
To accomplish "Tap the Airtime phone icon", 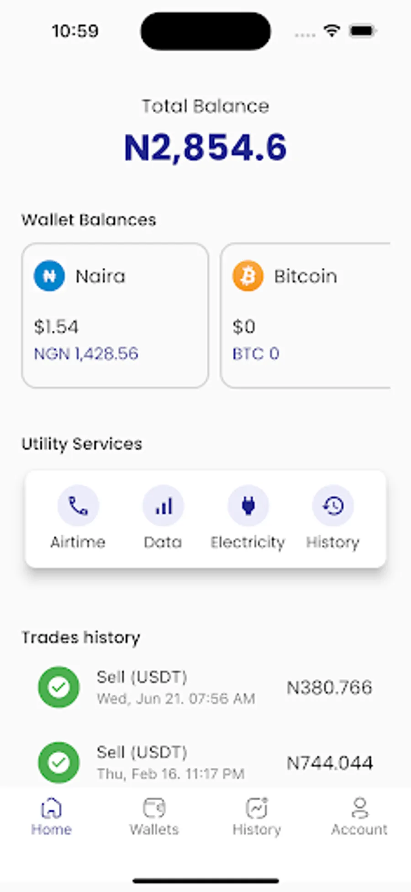I will (x=78, y=506).
